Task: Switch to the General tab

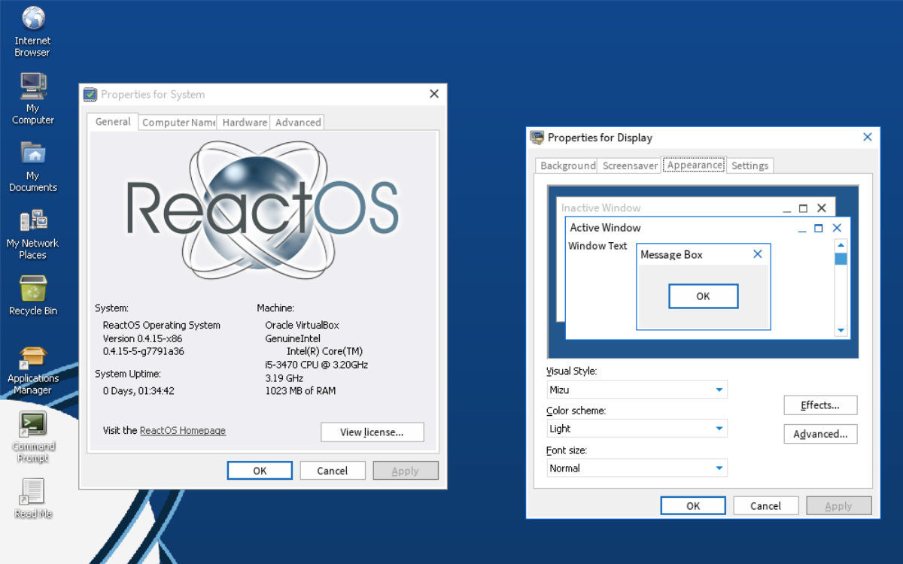Action: 113,121
